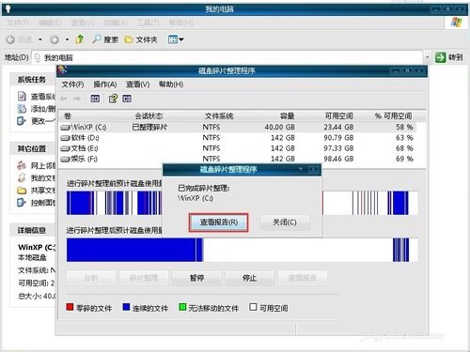Open the 文件(F) menu in the defragmenter window
Screen dimensions: 470x352
point(72,84)
